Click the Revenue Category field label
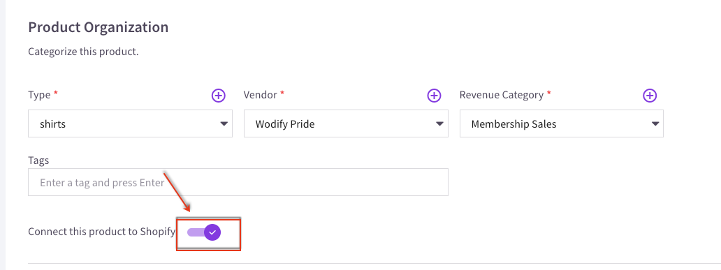 click(x=501, y=95)
